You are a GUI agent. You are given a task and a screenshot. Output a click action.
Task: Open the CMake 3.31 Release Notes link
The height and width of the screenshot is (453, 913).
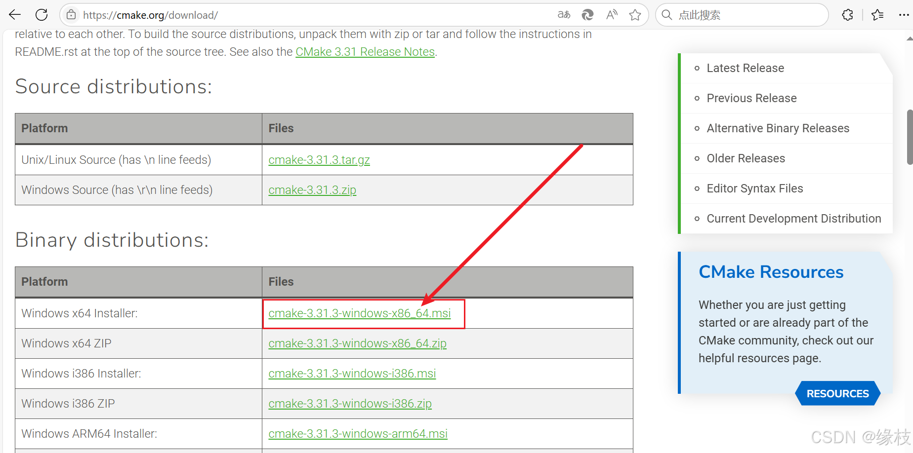coord(365,51)
